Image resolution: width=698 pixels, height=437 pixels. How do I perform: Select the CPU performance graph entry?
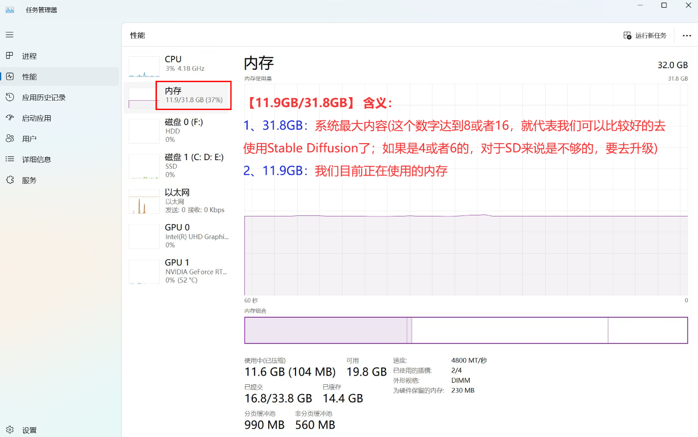178,64
